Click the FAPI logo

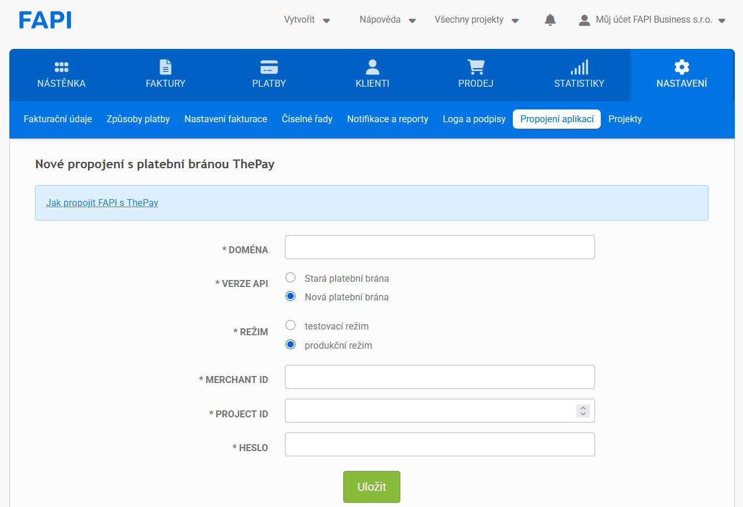click(45, 20)
